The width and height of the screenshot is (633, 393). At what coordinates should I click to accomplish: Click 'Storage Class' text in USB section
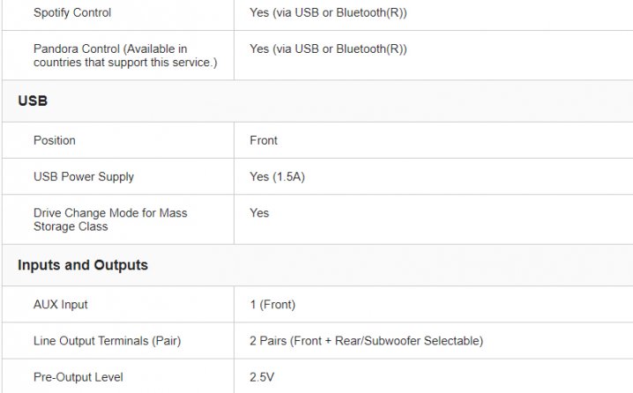[x=71, y=226]
